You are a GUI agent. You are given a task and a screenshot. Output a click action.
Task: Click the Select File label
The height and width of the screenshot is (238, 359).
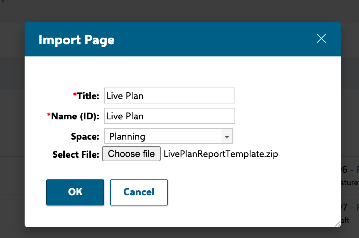point(76,154)
